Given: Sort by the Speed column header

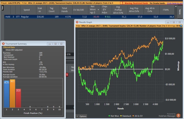Looking at the screenshot, I should click(x=27, y=10).
